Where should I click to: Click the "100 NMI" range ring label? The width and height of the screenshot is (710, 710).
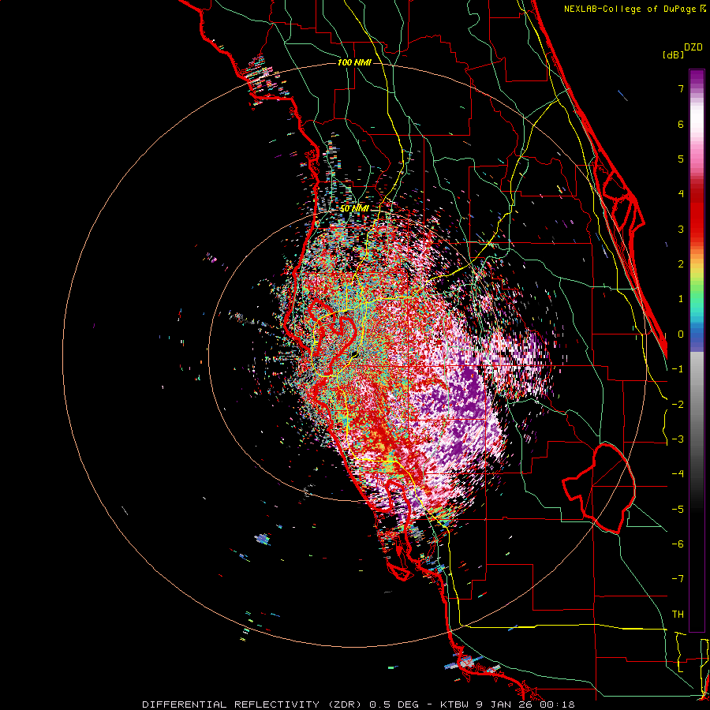click(354, 62)
